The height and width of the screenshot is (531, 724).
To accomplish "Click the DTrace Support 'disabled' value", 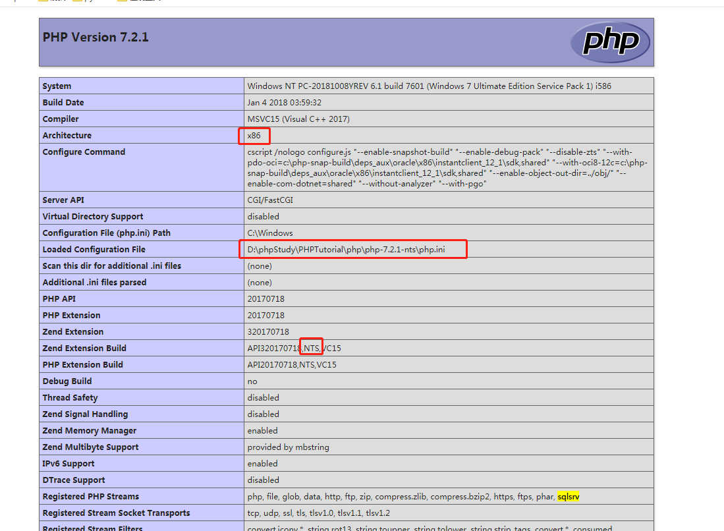I will point(264,480).
